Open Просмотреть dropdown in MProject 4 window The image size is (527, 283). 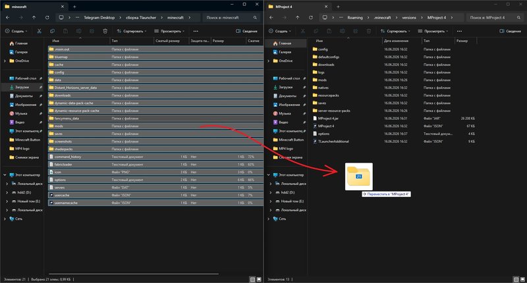pos(433,31)
